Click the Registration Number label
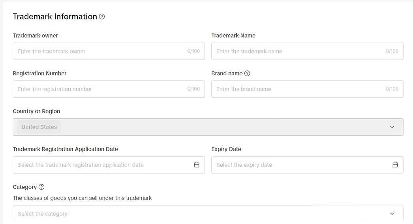The height and width of the screenshot is (224, 413). [39, 73]
